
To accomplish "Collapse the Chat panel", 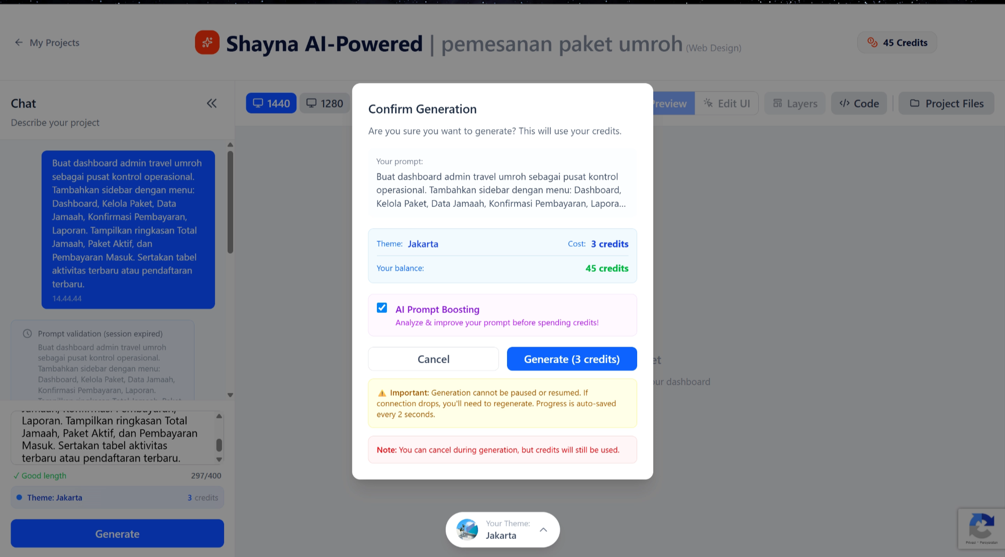I will (x=212, y=103).
